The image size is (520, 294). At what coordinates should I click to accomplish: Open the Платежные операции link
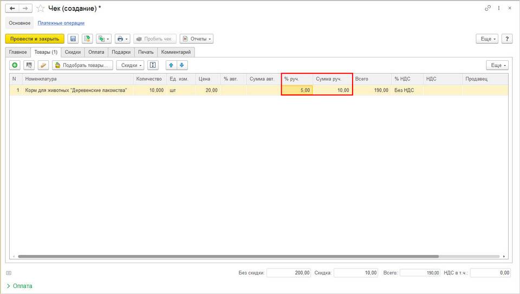pyautogui.click(x=61, y=23)
